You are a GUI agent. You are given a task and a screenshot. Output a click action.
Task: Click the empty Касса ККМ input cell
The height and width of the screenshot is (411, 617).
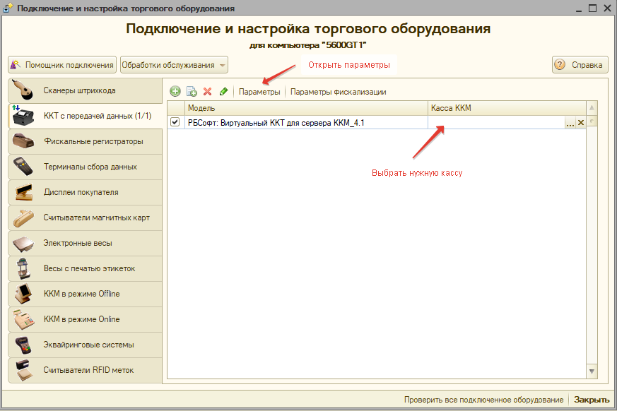click(x=496, y=123)
